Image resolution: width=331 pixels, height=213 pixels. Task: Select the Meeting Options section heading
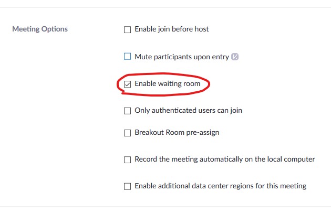tap(40, 29)
